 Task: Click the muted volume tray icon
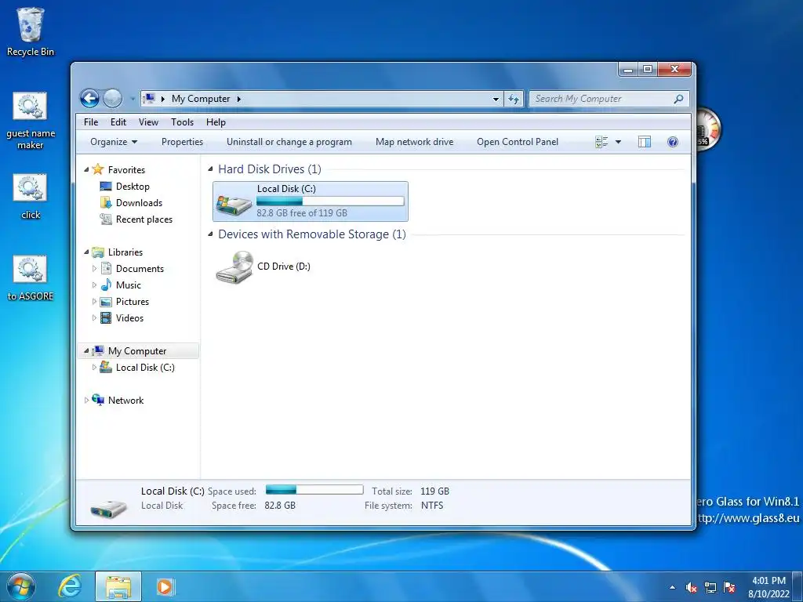[x=692, y=587]
